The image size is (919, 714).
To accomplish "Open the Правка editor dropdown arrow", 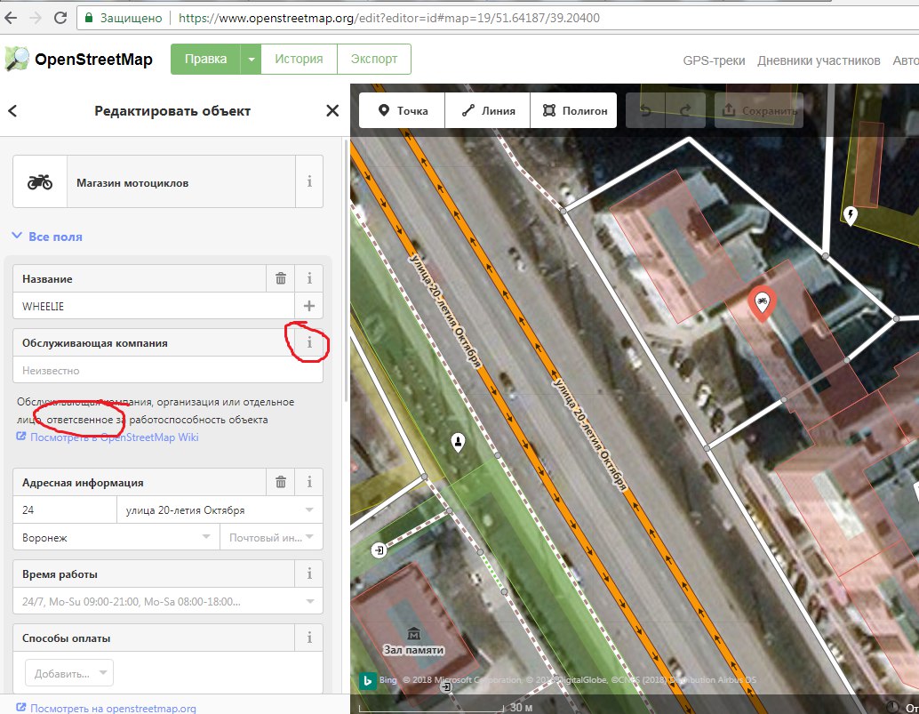I will tap(251, 60).
